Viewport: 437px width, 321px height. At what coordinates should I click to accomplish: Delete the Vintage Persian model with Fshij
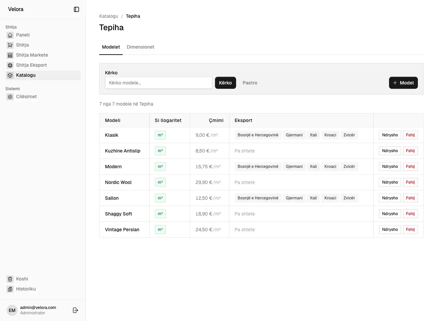click(410, 230)
